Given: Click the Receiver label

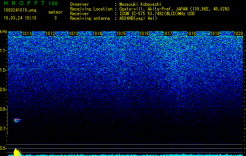Looking at the screenshot, I should 79,14.
